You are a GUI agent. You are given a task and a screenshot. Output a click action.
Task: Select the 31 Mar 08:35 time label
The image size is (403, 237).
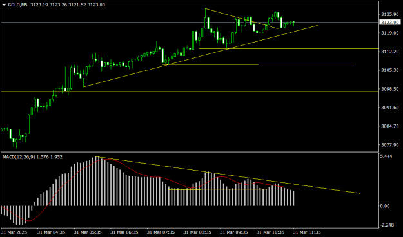197,232
